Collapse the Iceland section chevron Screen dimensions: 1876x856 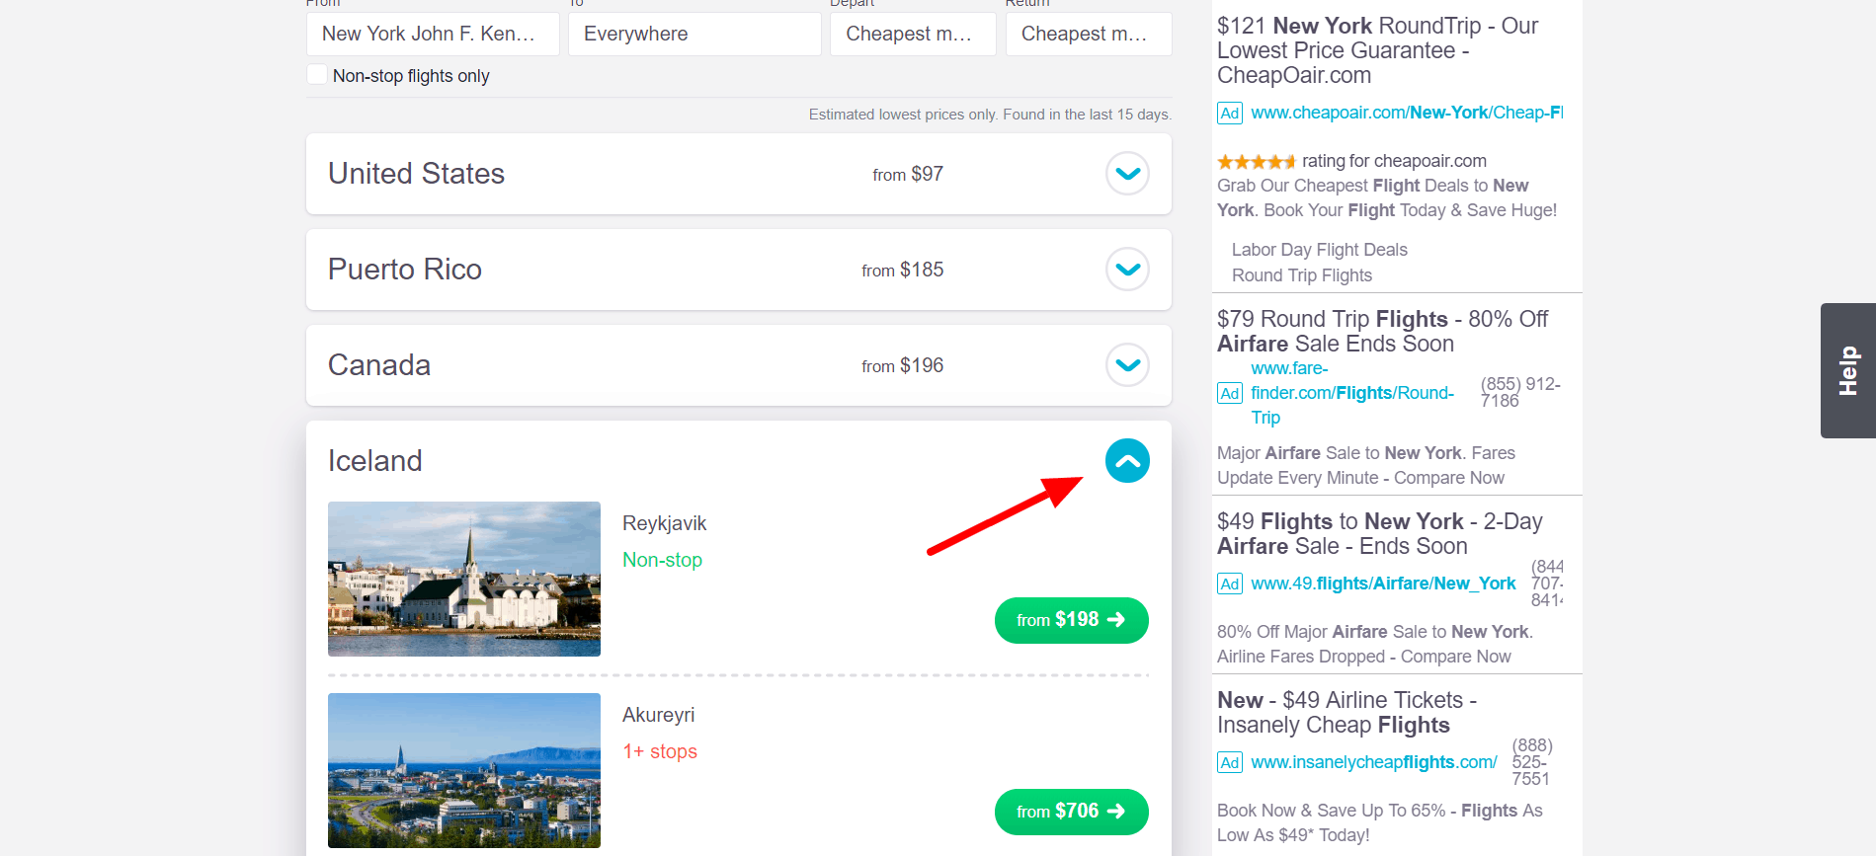(x=1127, y=461)
